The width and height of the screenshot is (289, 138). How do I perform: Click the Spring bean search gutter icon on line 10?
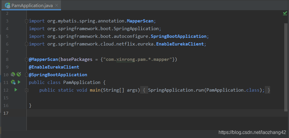point(13,74)
